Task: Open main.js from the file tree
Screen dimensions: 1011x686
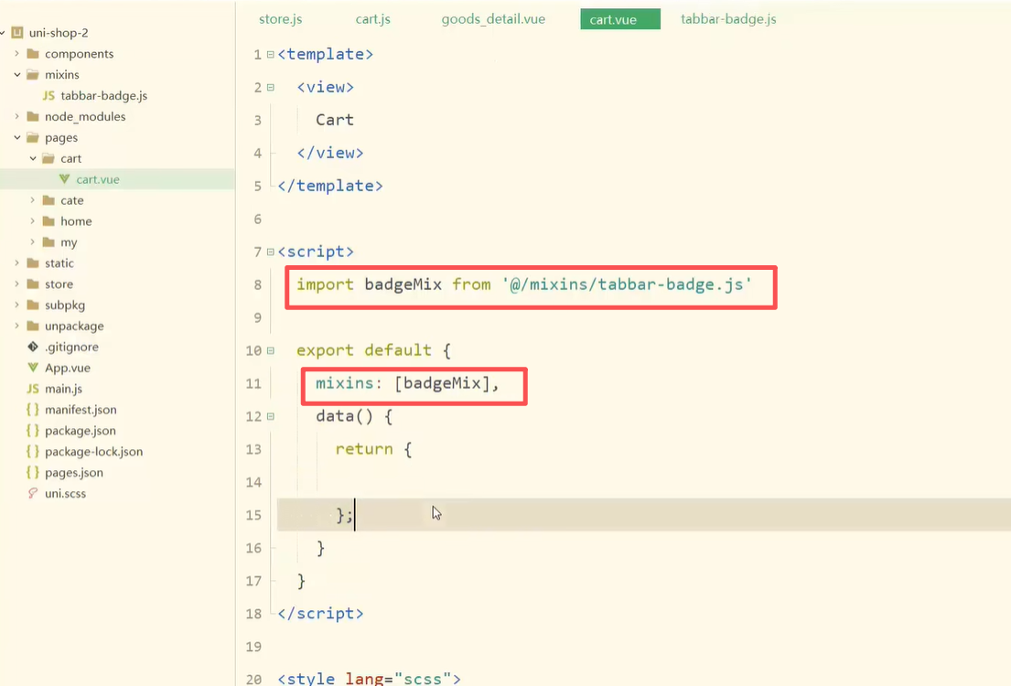Action: (63, 389)
